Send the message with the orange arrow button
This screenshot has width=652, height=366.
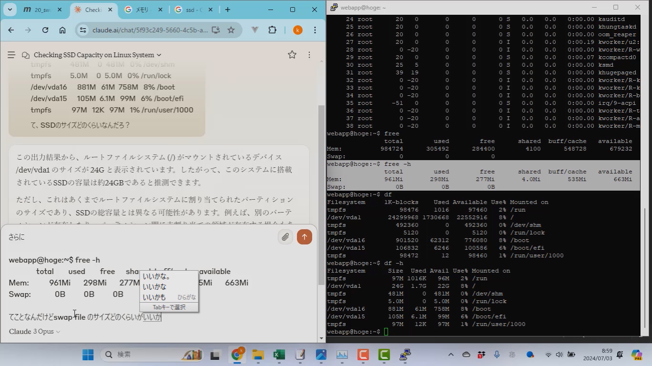click(x=305, y=237)
